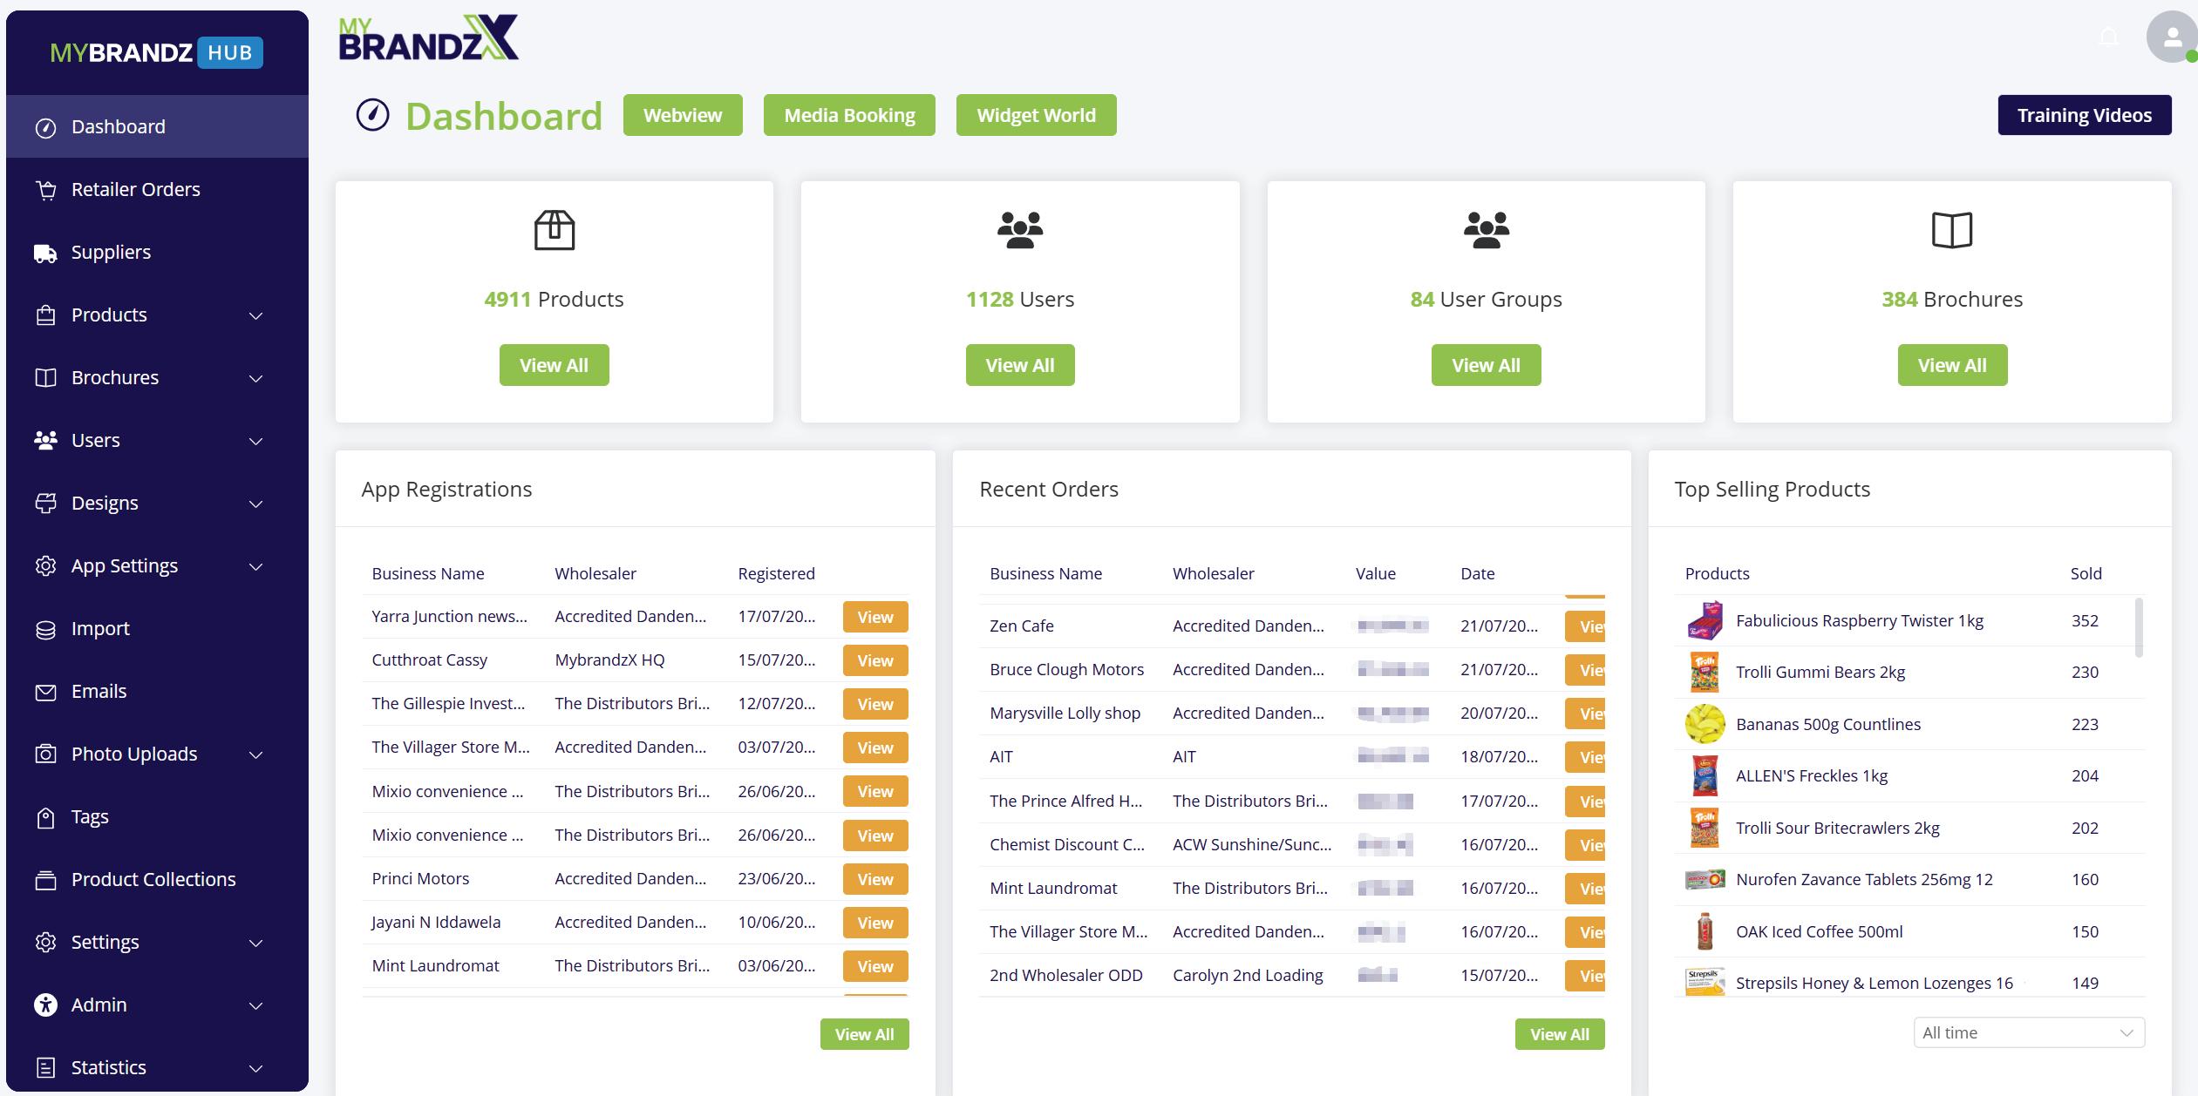This screenshot has width=2198, height=1096.
Task: Expand the Statistics submenu chevron
Action: (255, 1068)
